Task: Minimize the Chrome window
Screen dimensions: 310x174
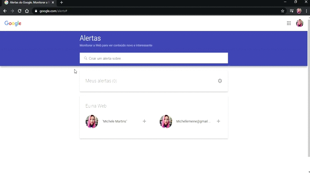Action: point(285,2)
